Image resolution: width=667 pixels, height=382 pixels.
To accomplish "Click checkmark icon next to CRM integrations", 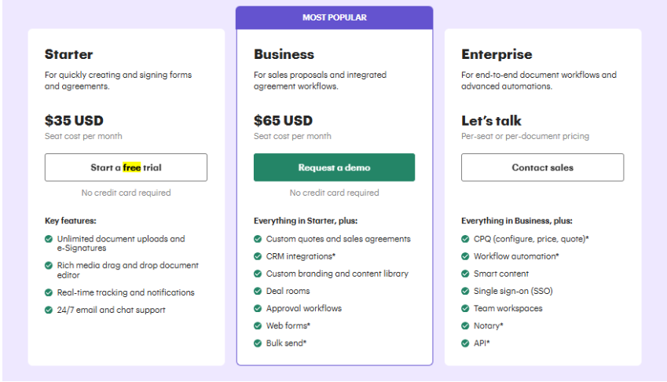I will [x=258, y=256].
